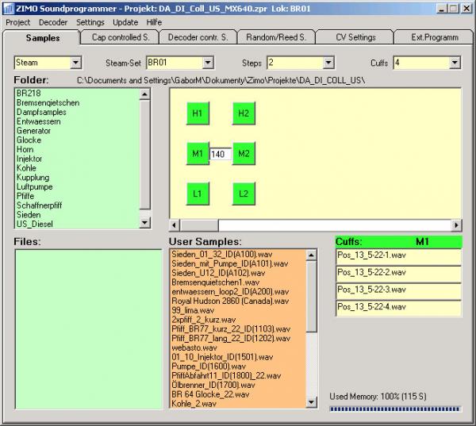
Task: Open the Update menu
Action: (x=125, y=22)
